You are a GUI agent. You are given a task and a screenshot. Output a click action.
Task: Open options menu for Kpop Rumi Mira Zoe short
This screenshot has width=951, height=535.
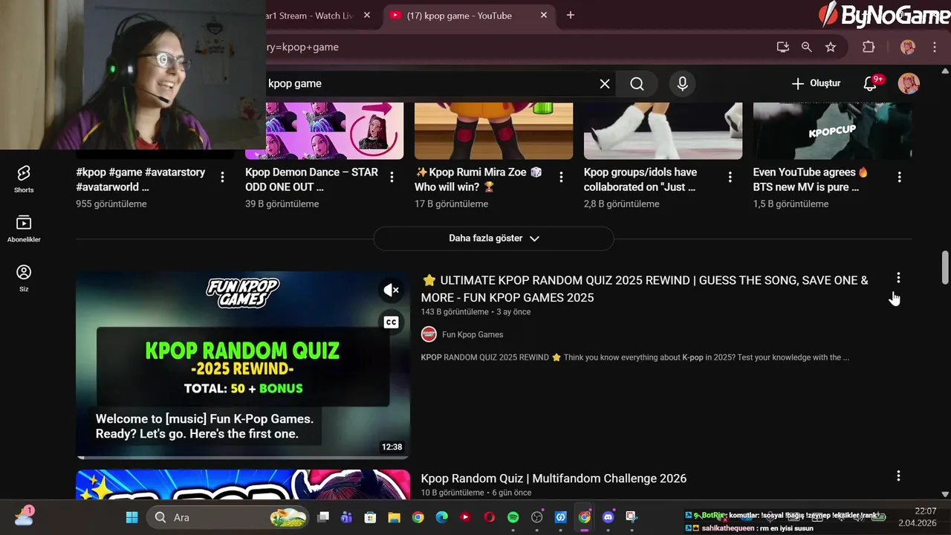561,177
